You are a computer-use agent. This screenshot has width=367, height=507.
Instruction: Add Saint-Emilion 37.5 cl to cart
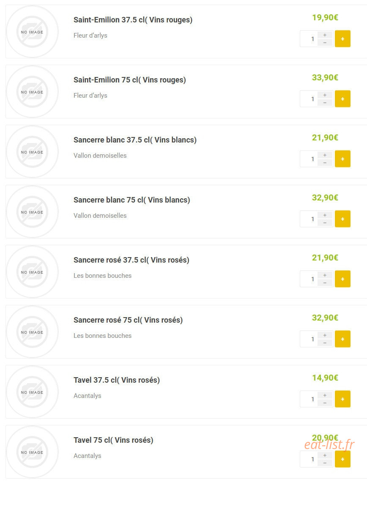342,39
